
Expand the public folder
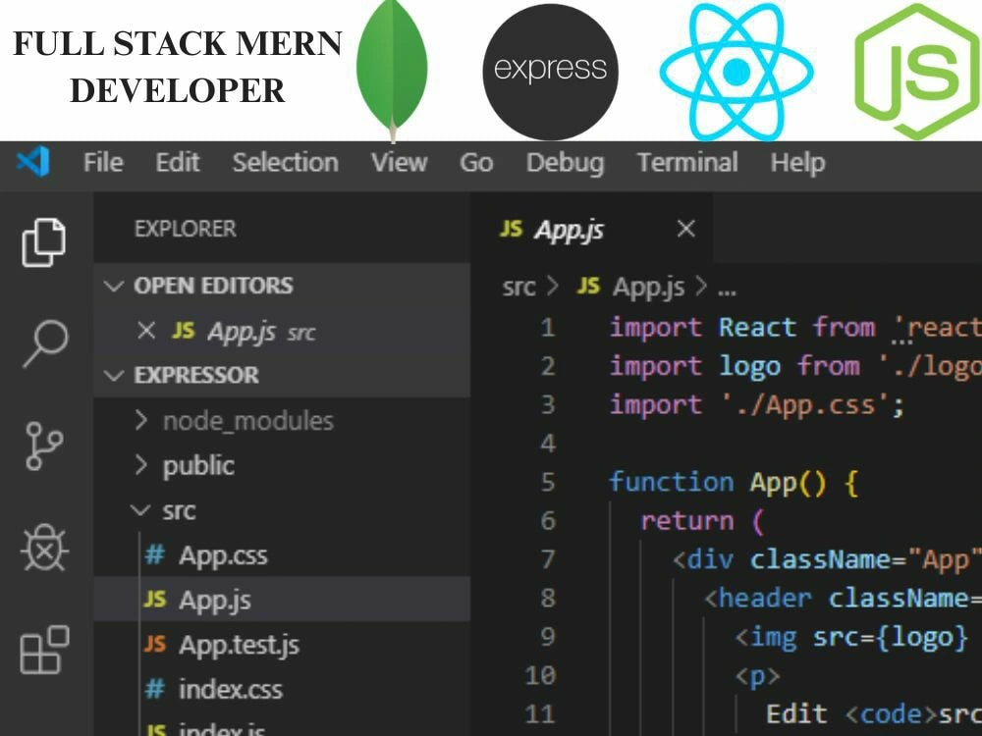[x=282, y=465]
